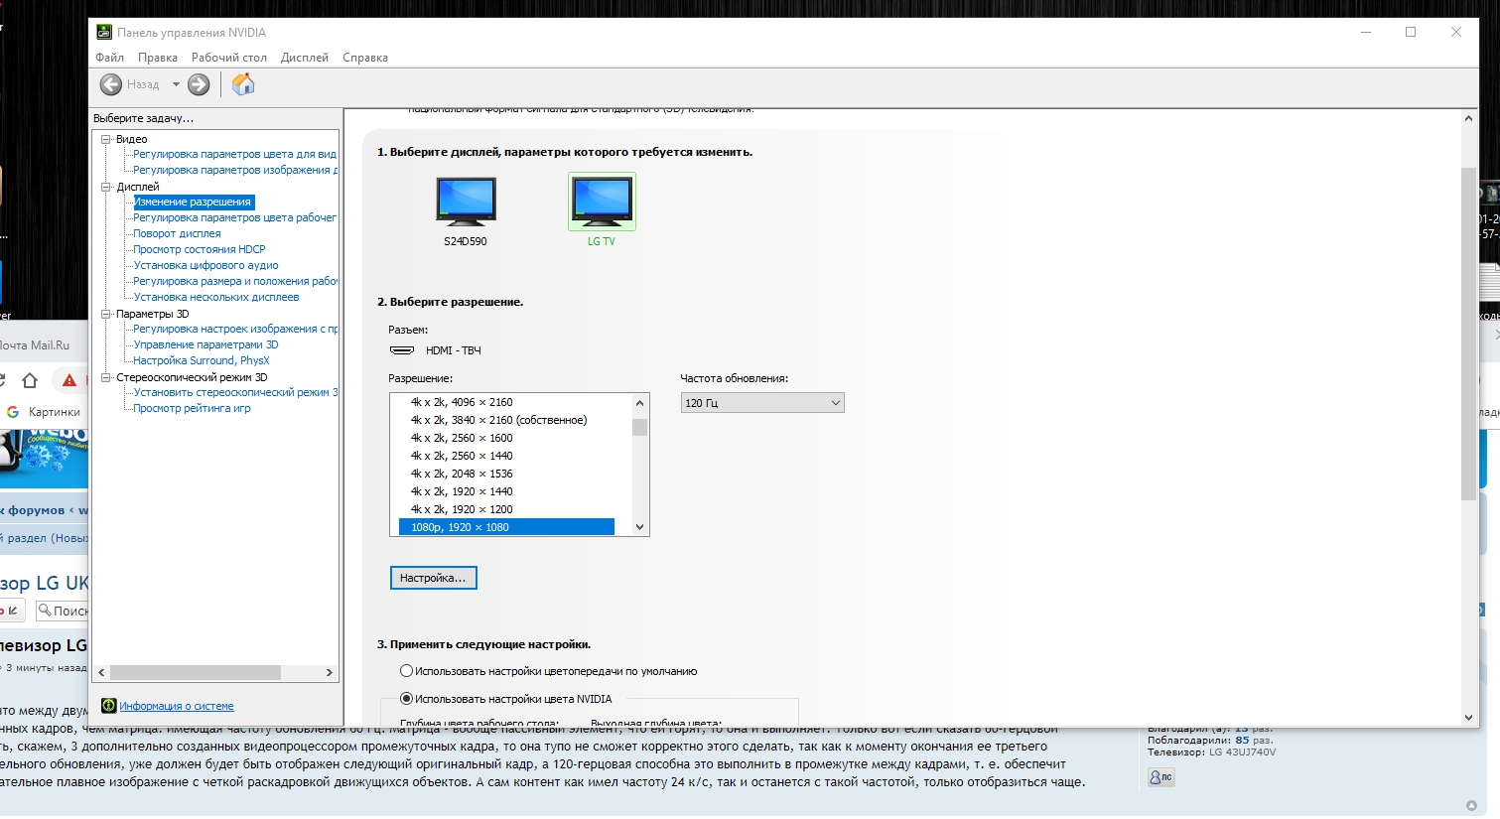Open Управление параметрами 3D in tree
Screen dimensions: 1500x819
tap(205, 344)
